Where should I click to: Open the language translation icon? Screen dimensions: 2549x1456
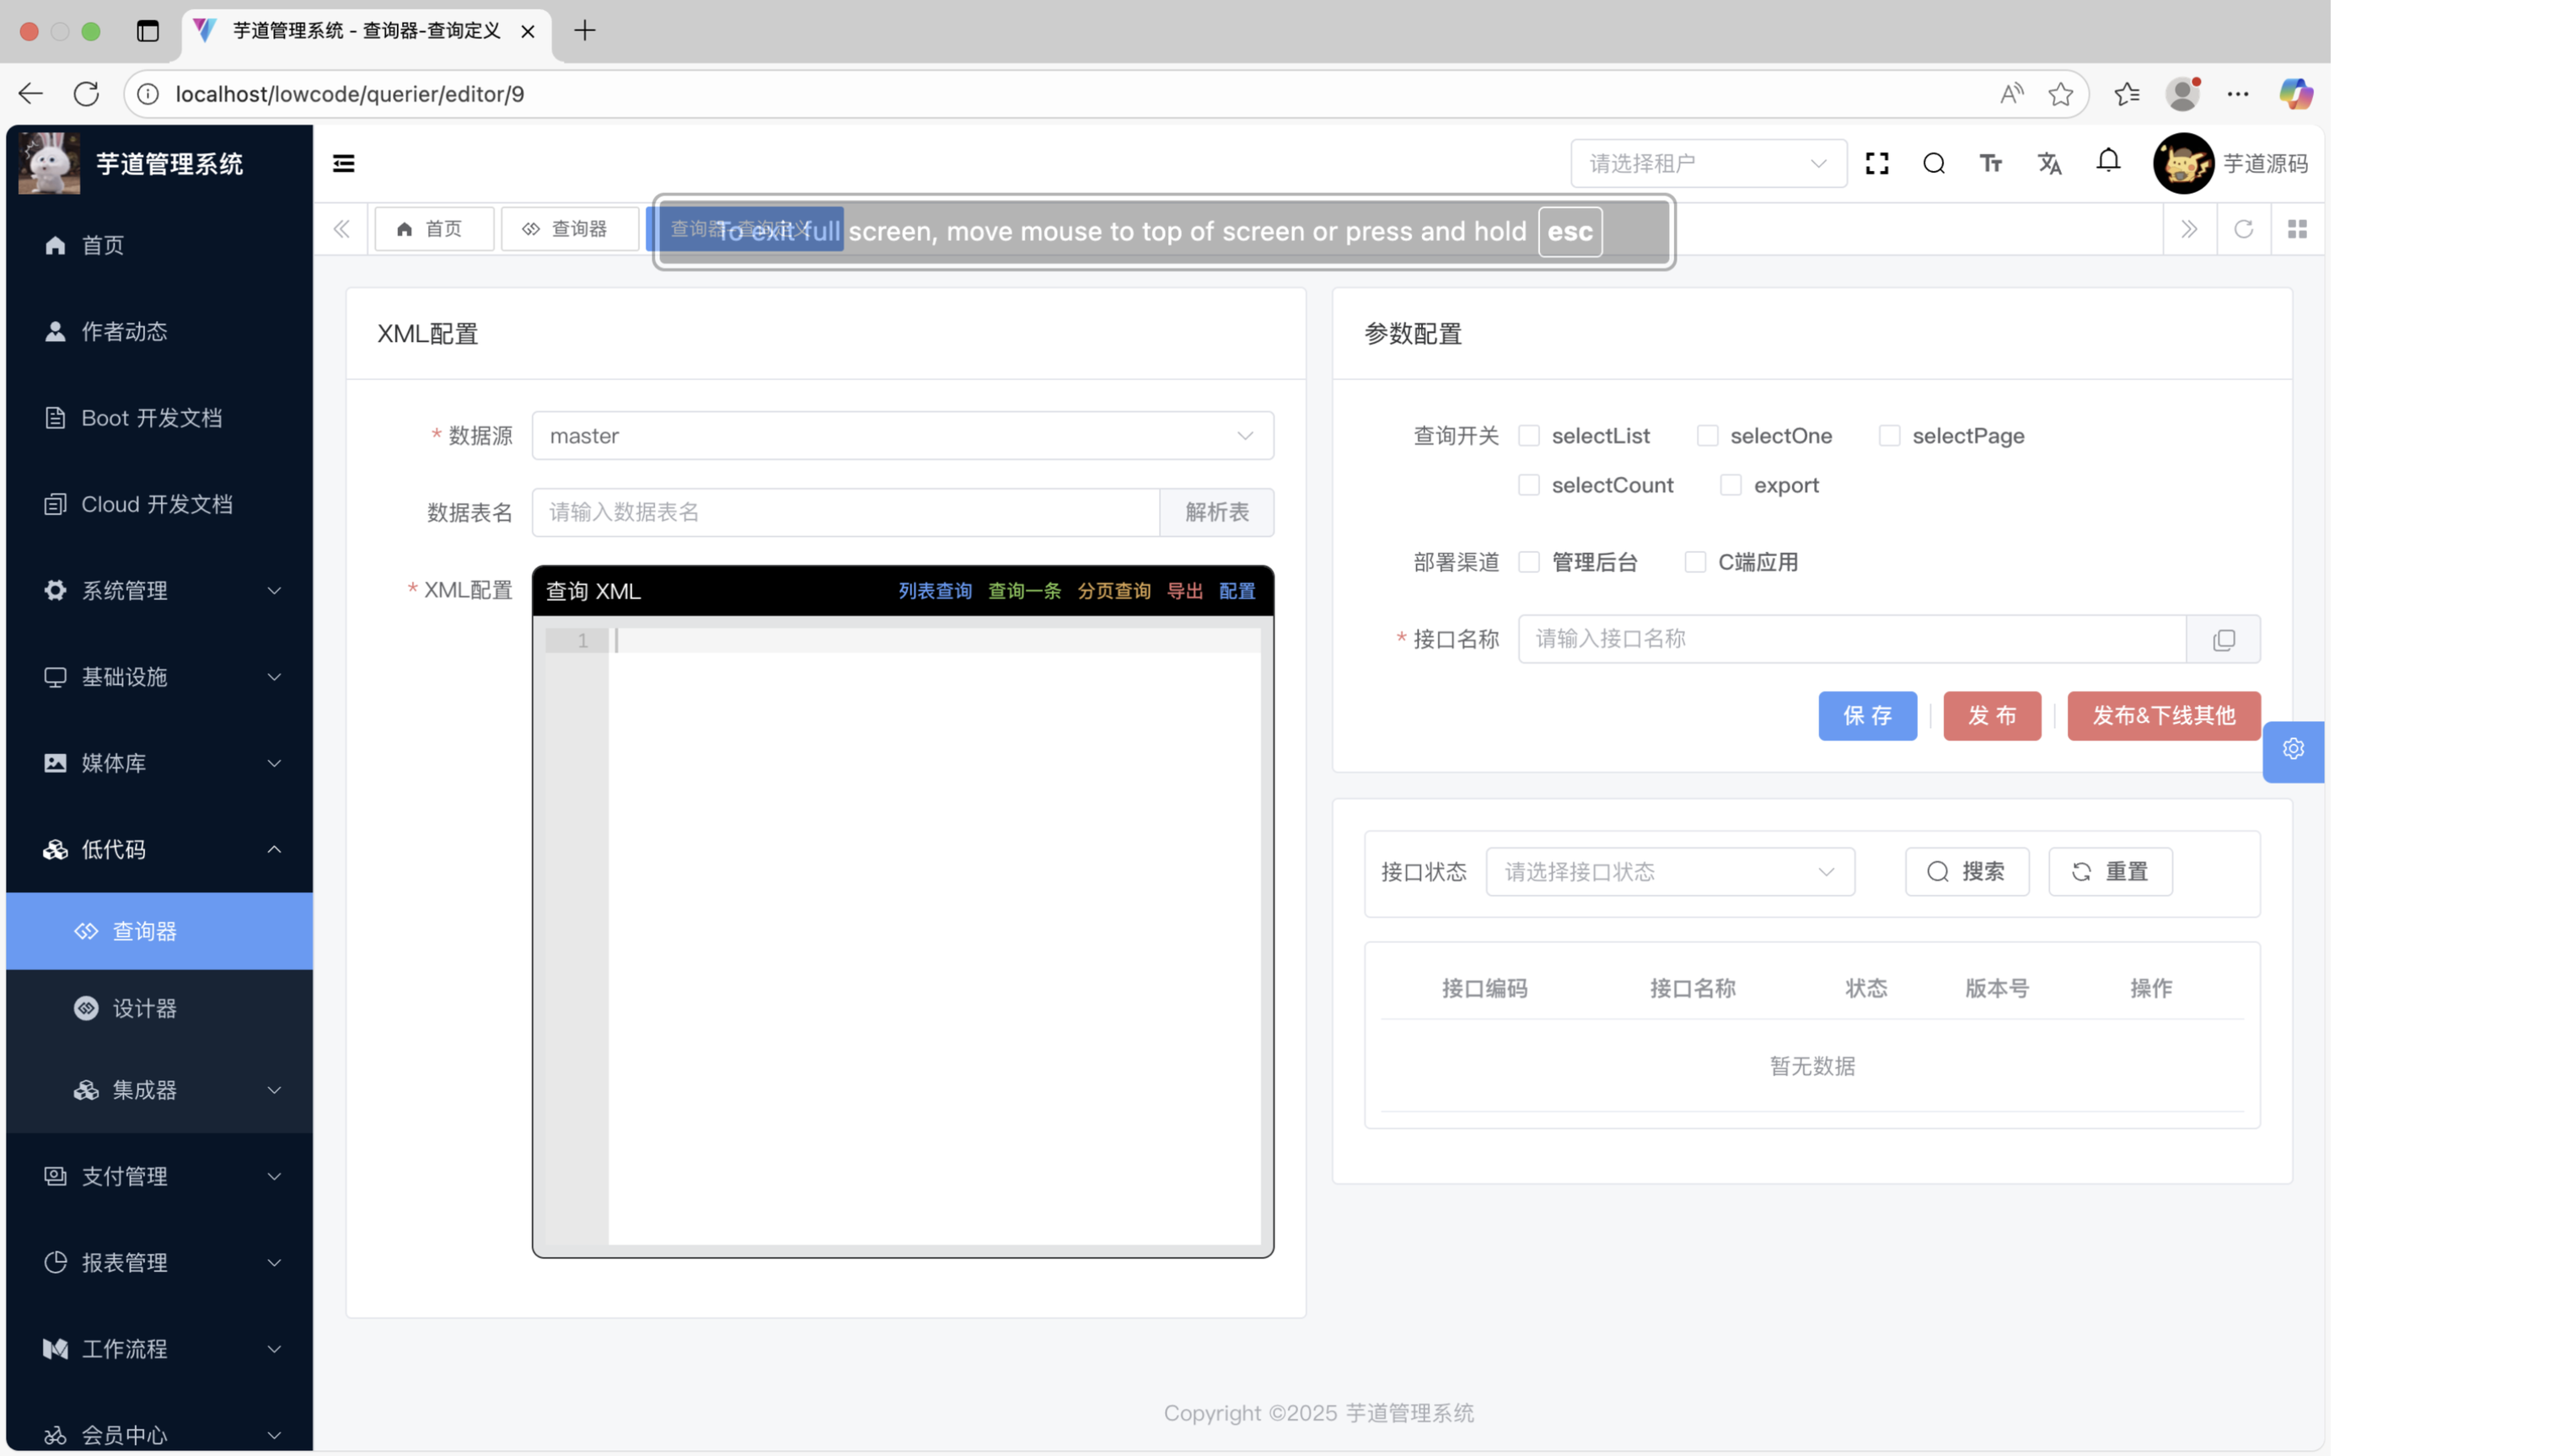tap(2049, 163)
